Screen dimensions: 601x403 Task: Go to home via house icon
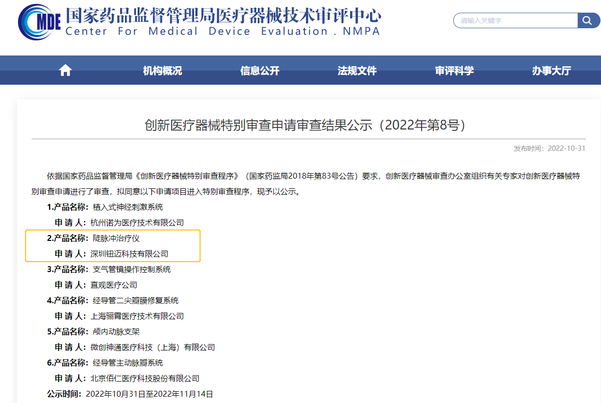[65, 71]
